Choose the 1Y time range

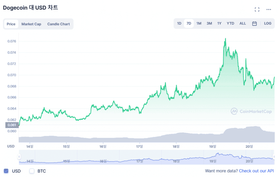tap(219, 23)
